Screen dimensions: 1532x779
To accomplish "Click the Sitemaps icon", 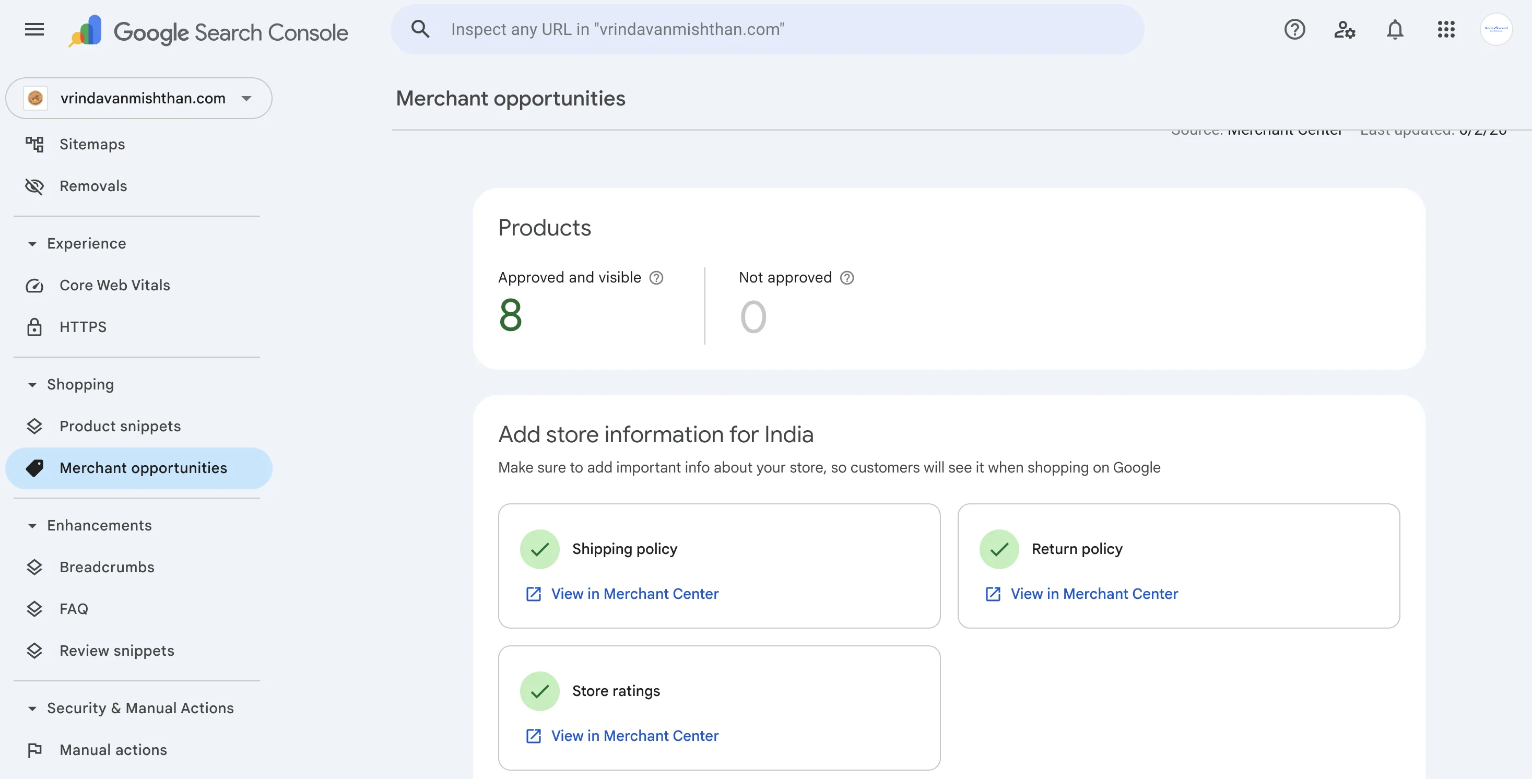I will [34, 144].
